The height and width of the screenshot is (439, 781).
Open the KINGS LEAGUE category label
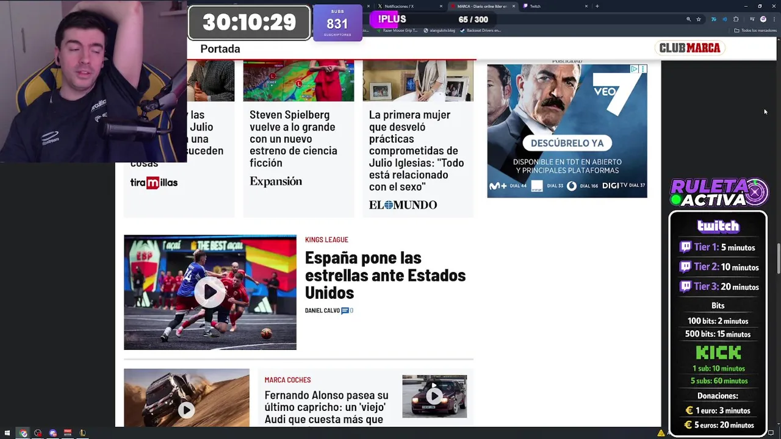(326, 240)
